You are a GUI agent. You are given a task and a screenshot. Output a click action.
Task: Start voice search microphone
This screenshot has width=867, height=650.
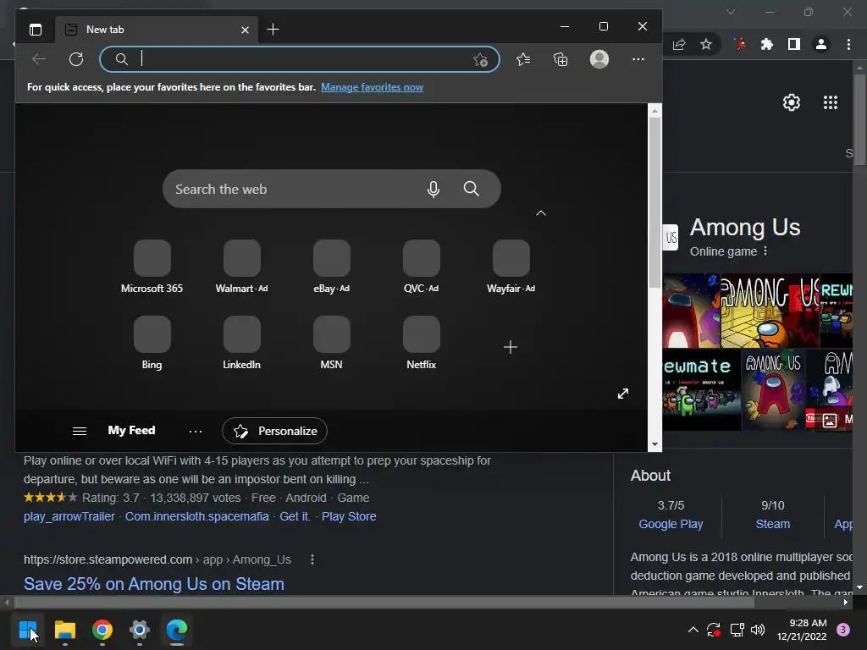click(433, 189)
